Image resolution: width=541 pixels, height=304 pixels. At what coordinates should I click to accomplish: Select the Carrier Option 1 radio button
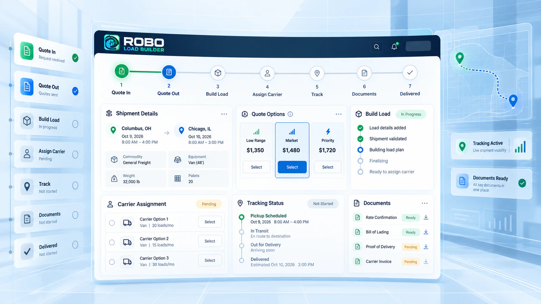pyautogui.click(x=112, y=223)
